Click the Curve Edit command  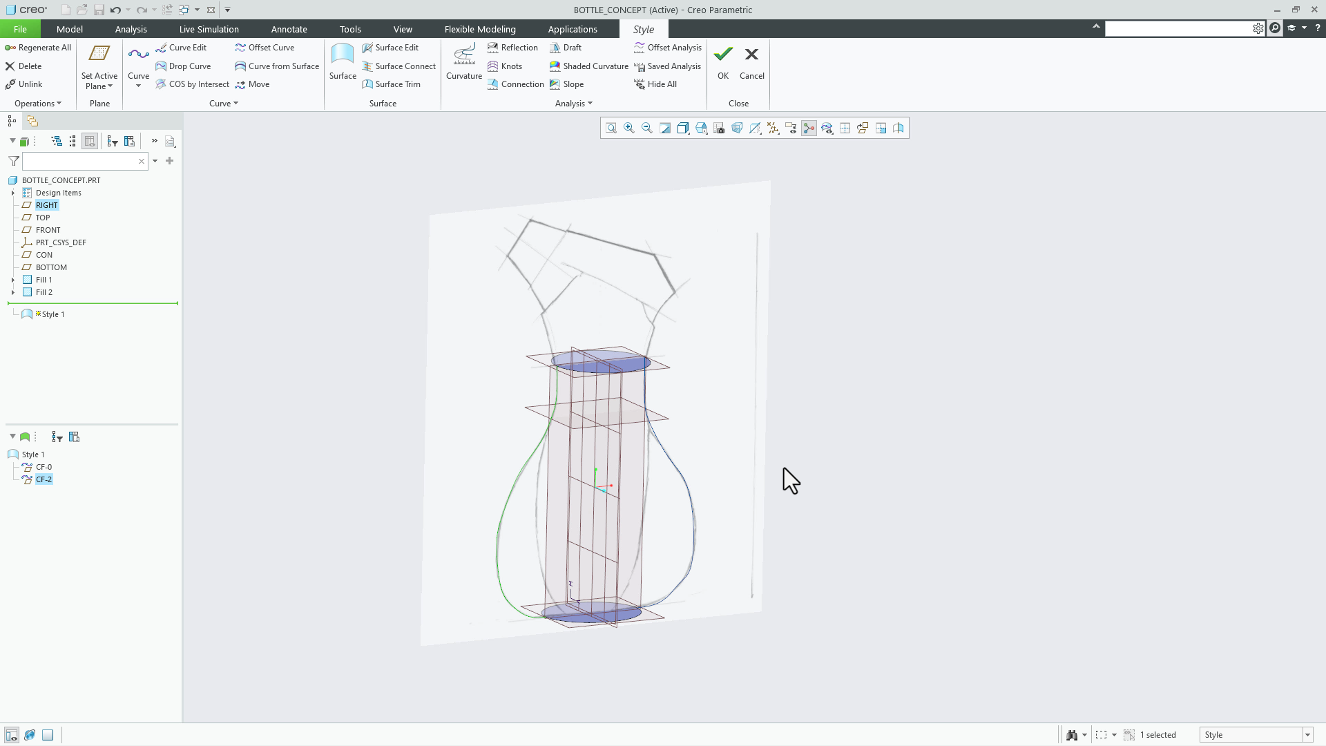click(181, 48)
